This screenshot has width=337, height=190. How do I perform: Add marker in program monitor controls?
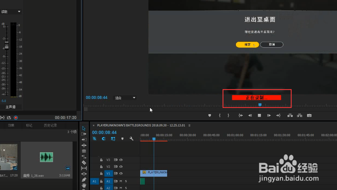point(210,116)
